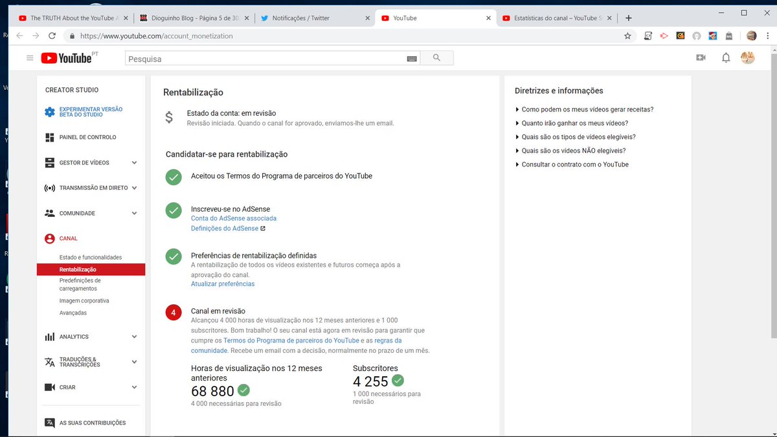This screenshot has width=777, height=437.
Task: Click the grey headphones extension icon
Action: (697, 36)
